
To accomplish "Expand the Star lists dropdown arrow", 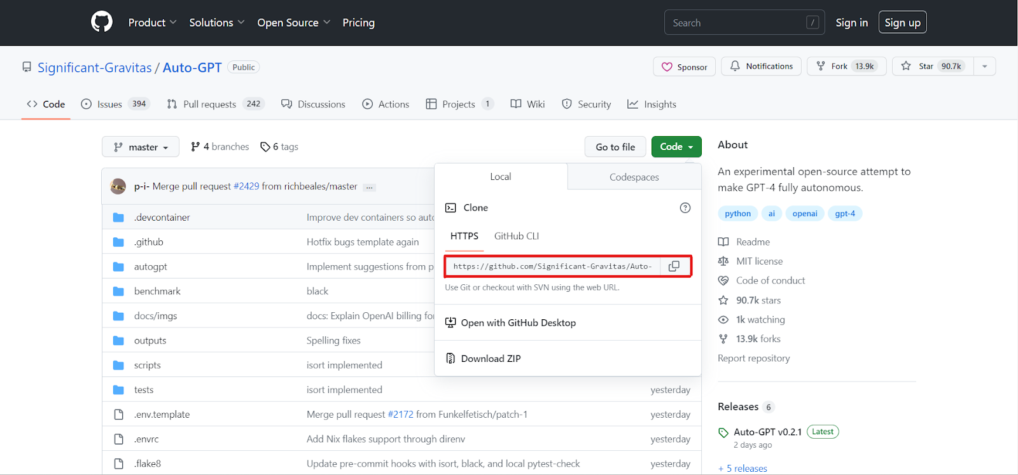I will [x=984, y=66].
